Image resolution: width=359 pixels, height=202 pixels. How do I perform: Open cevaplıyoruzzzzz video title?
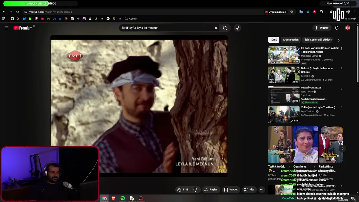pyautogui.click(x=311, y=88)
